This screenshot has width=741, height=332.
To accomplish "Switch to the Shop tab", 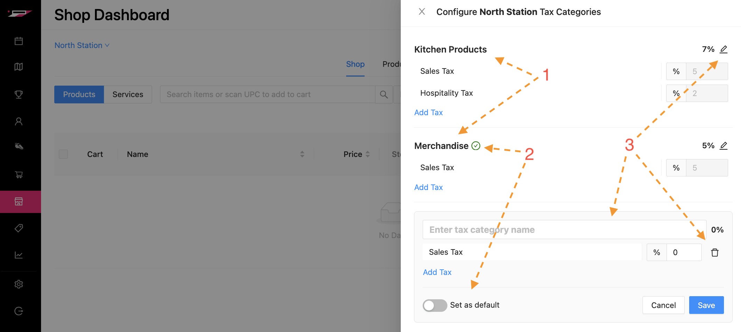I will tap(355, 64).
